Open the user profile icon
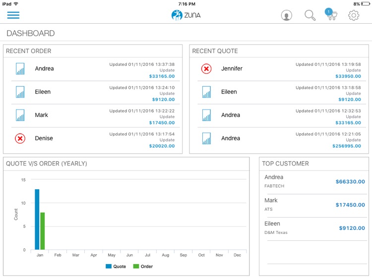Image resolution: width=372 pixels, height=279 pixels. pyautogui.click(x=286, y=15)
